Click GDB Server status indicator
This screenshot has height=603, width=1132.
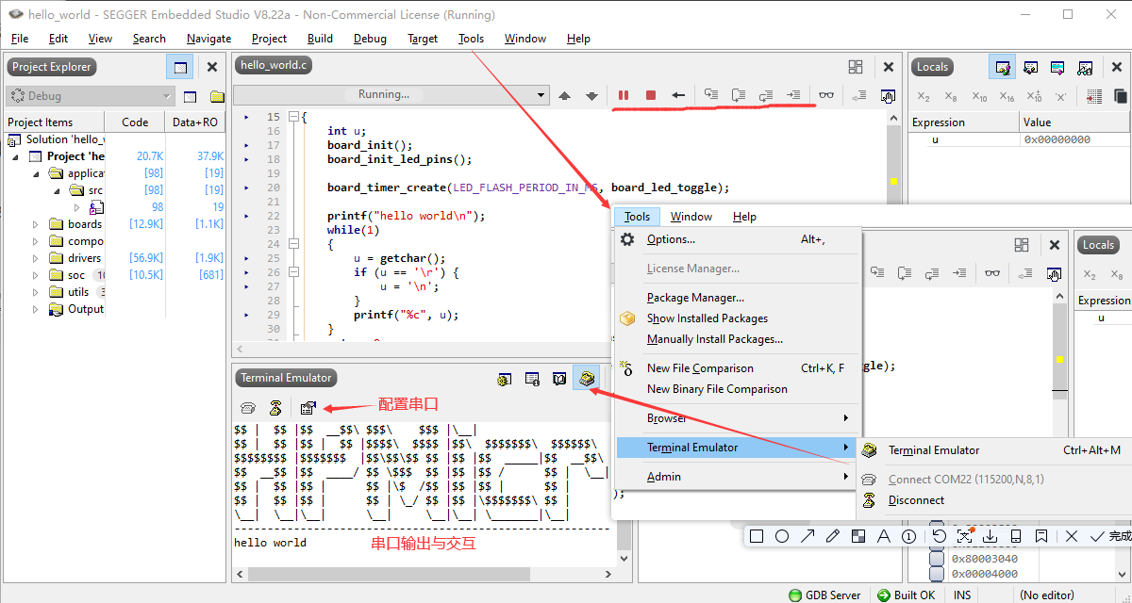(824, 595)
